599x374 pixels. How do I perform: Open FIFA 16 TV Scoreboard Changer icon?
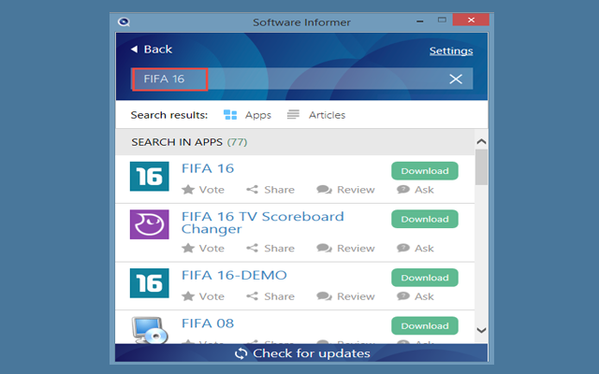point(148,224)
